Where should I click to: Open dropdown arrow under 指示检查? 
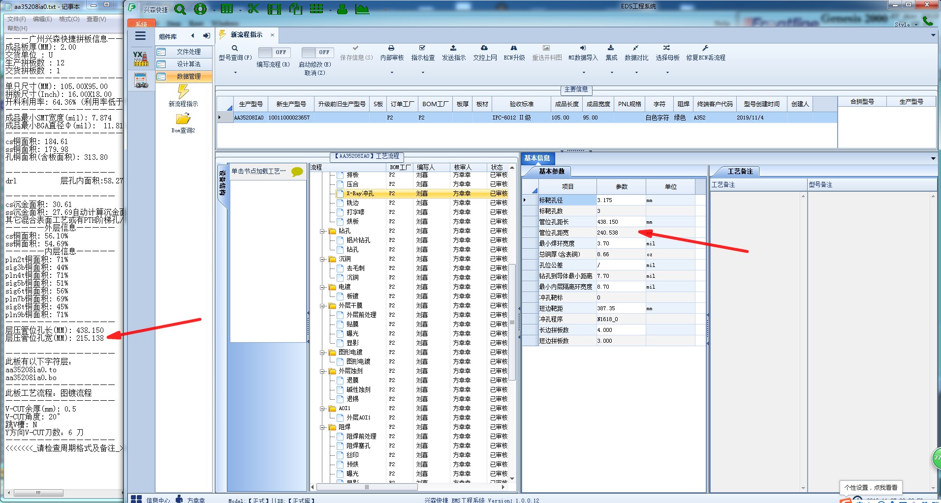click(423, 73)
